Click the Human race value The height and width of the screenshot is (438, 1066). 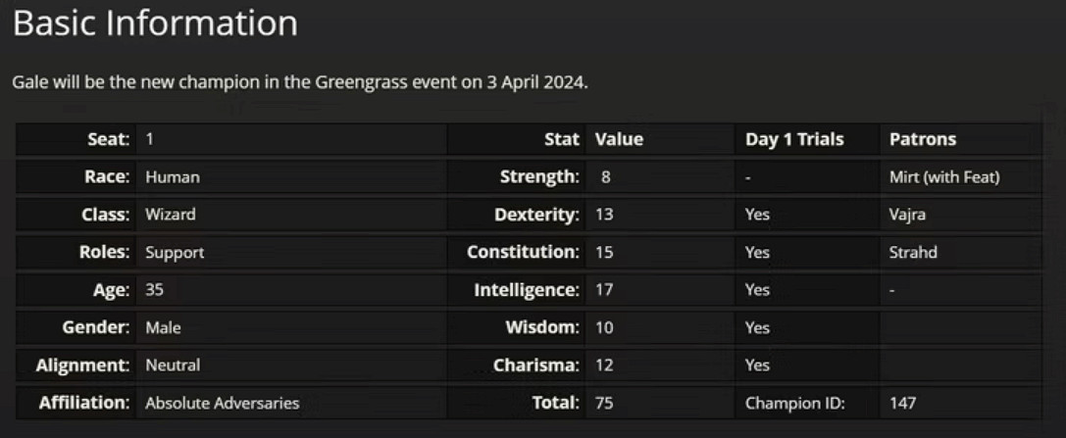173,177
